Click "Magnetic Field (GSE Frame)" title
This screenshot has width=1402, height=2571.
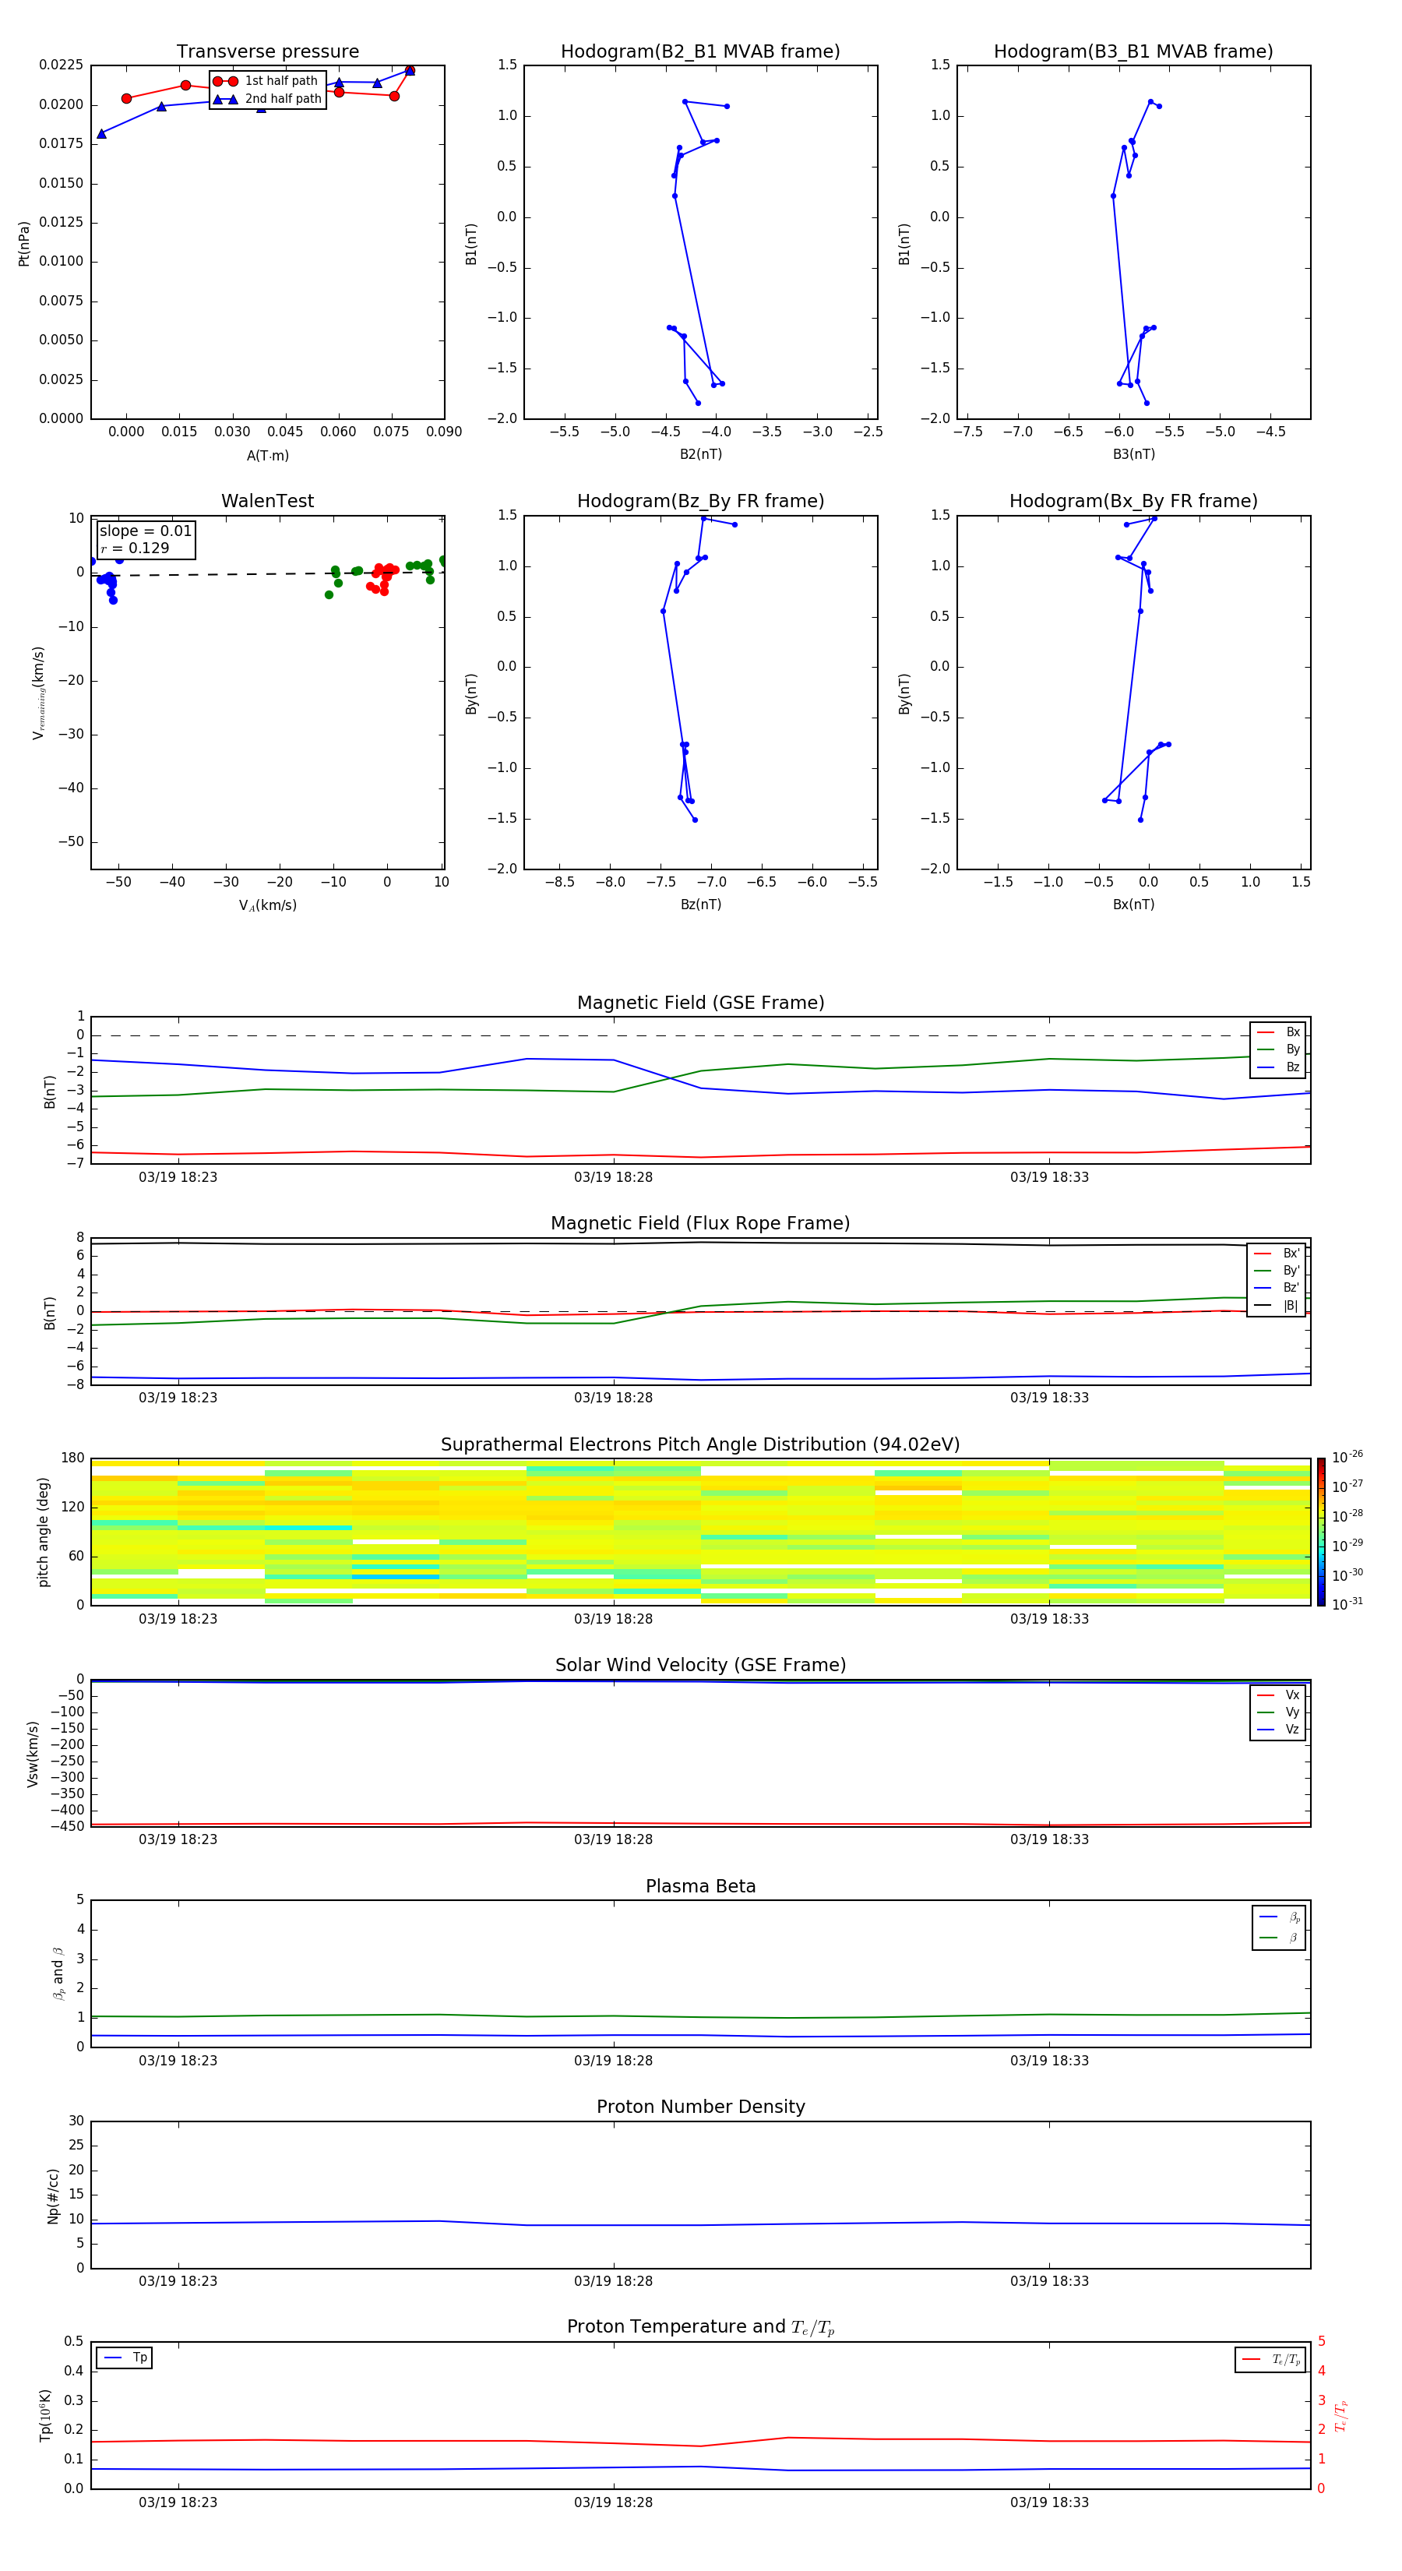point(700,1003)
